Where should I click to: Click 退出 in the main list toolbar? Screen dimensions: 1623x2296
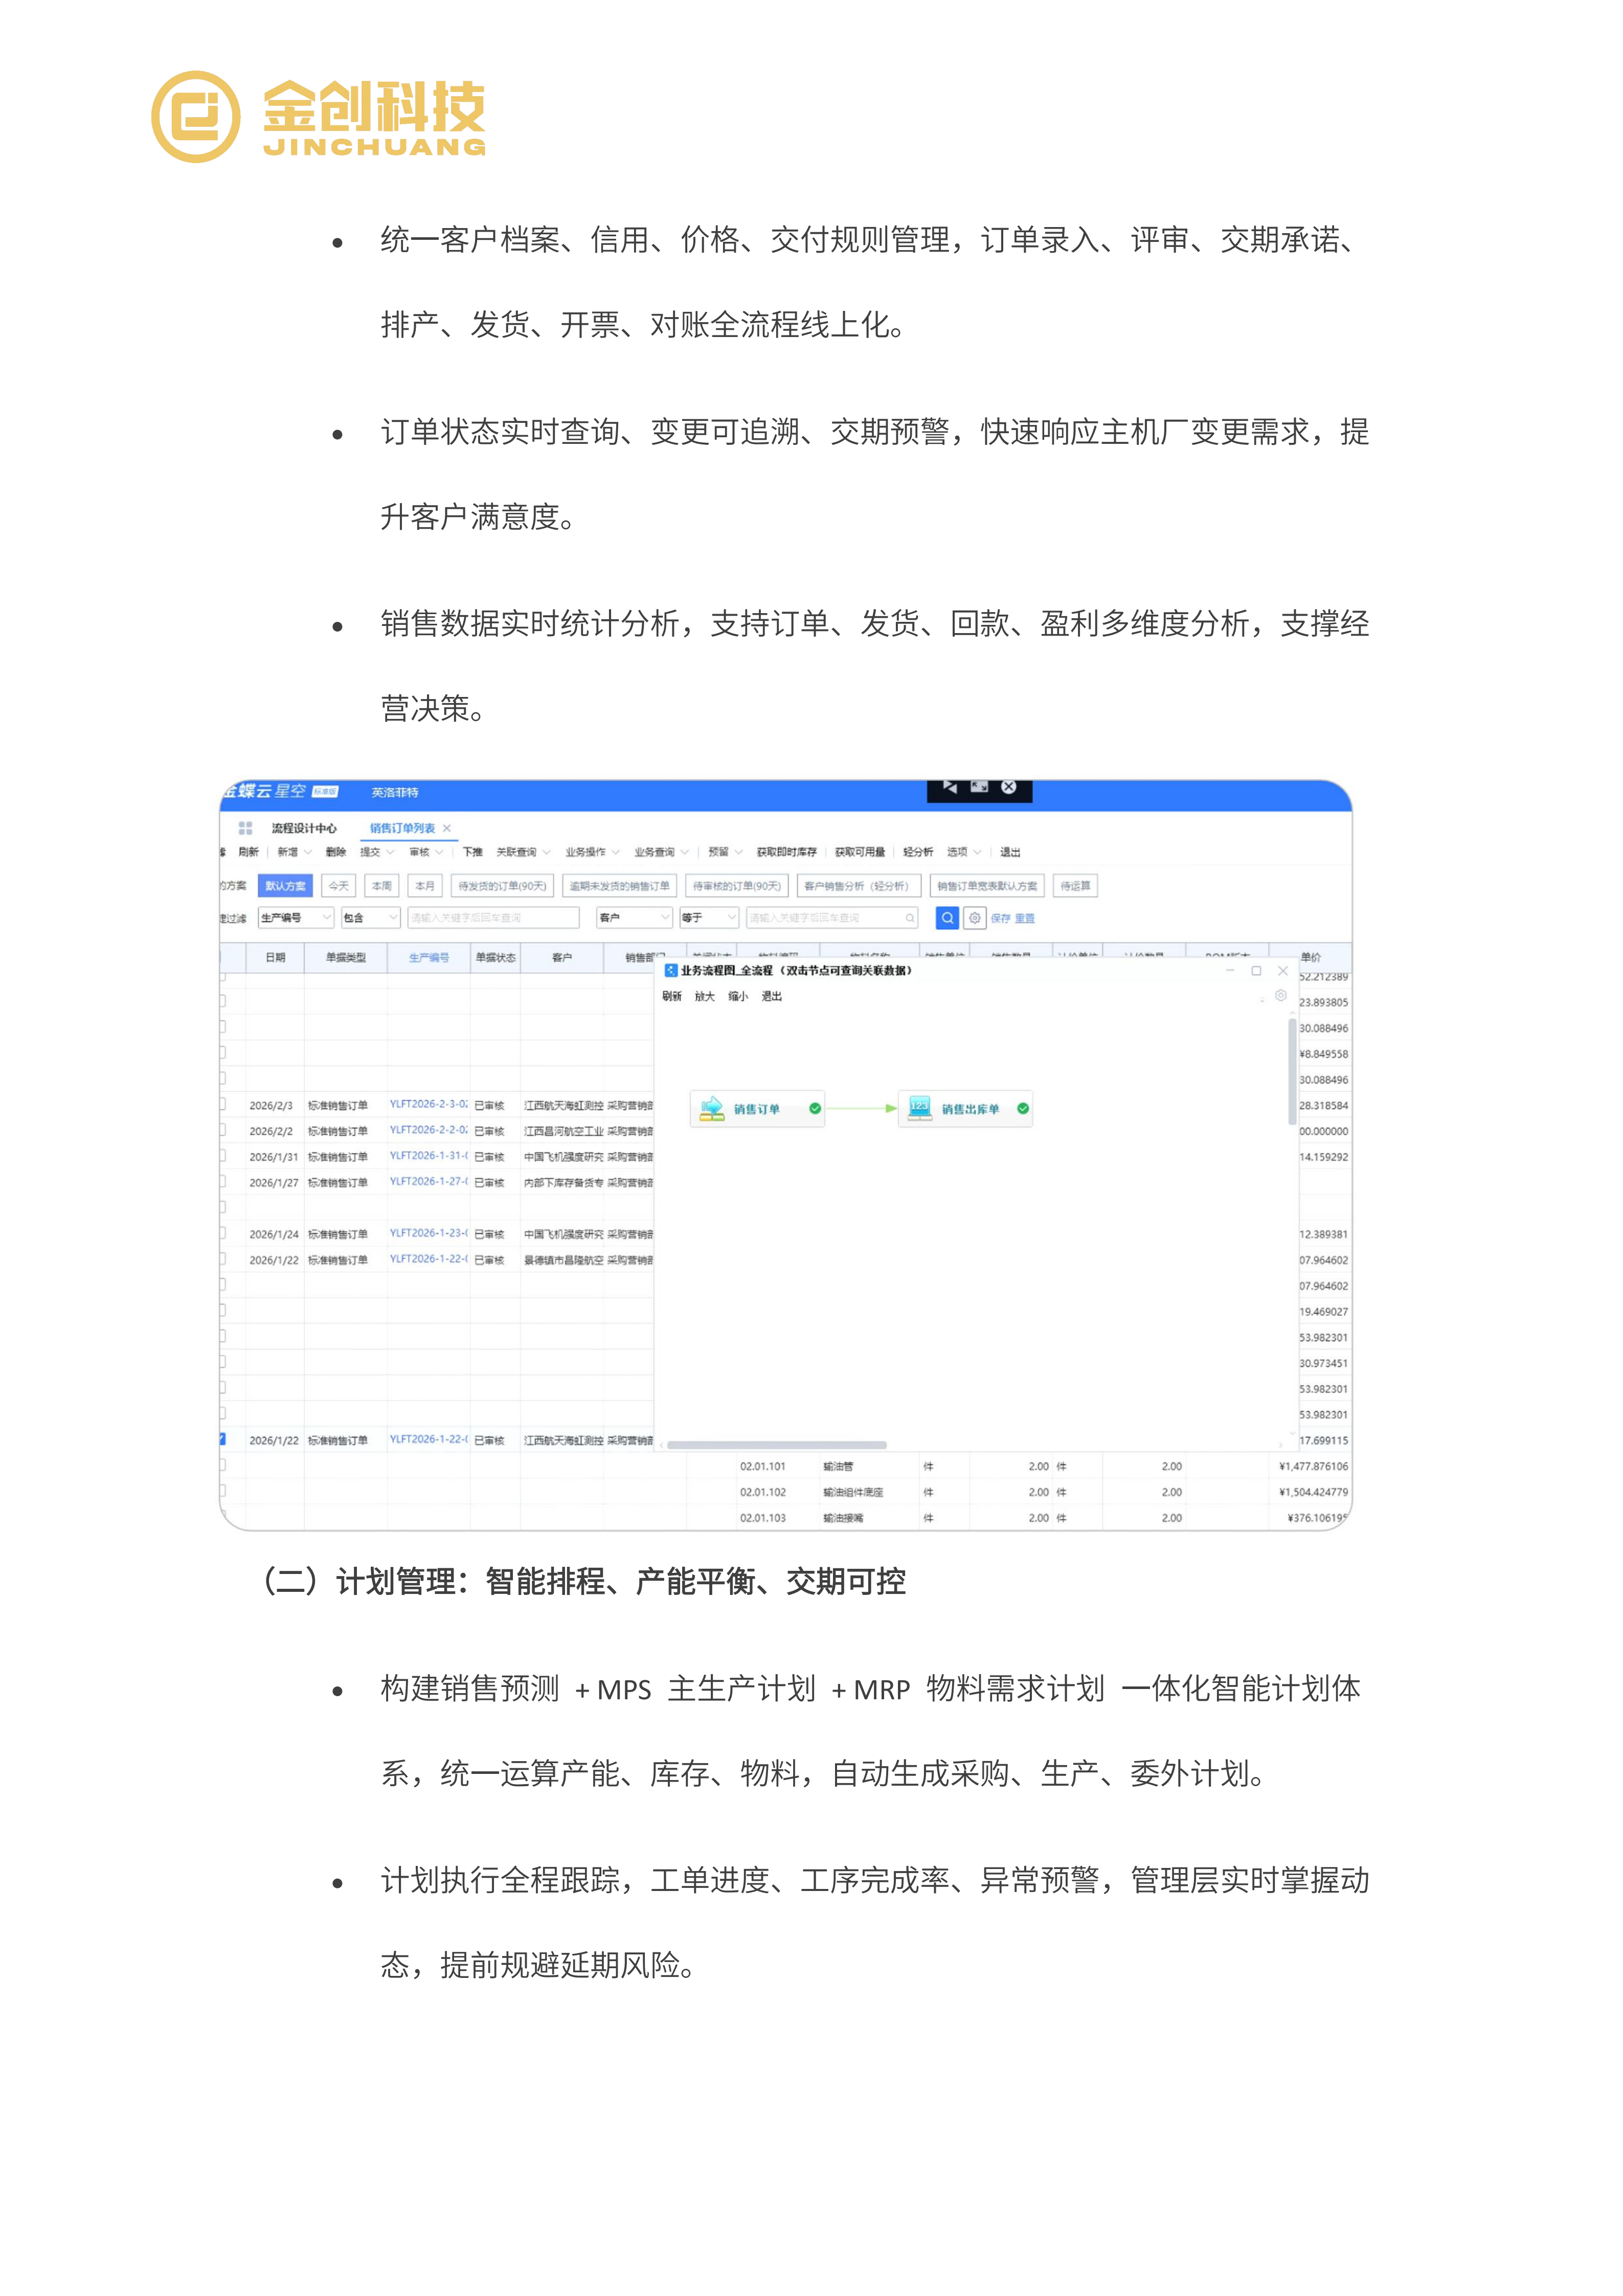tap(1010, 852)
